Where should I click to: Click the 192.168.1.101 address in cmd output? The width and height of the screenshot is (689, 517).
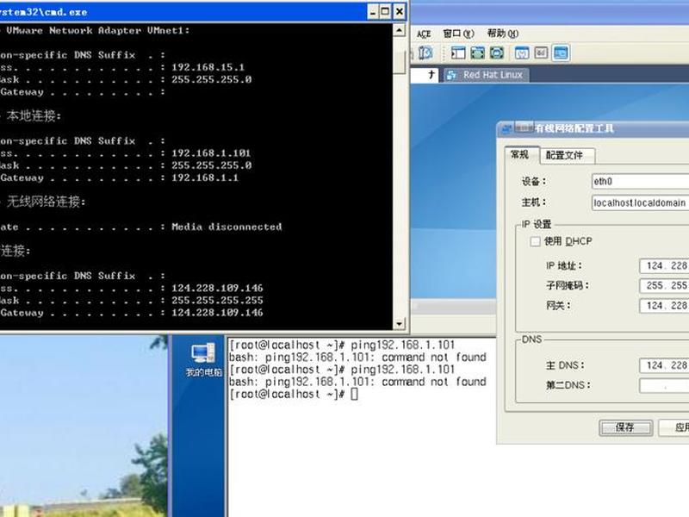pos(211,153)
